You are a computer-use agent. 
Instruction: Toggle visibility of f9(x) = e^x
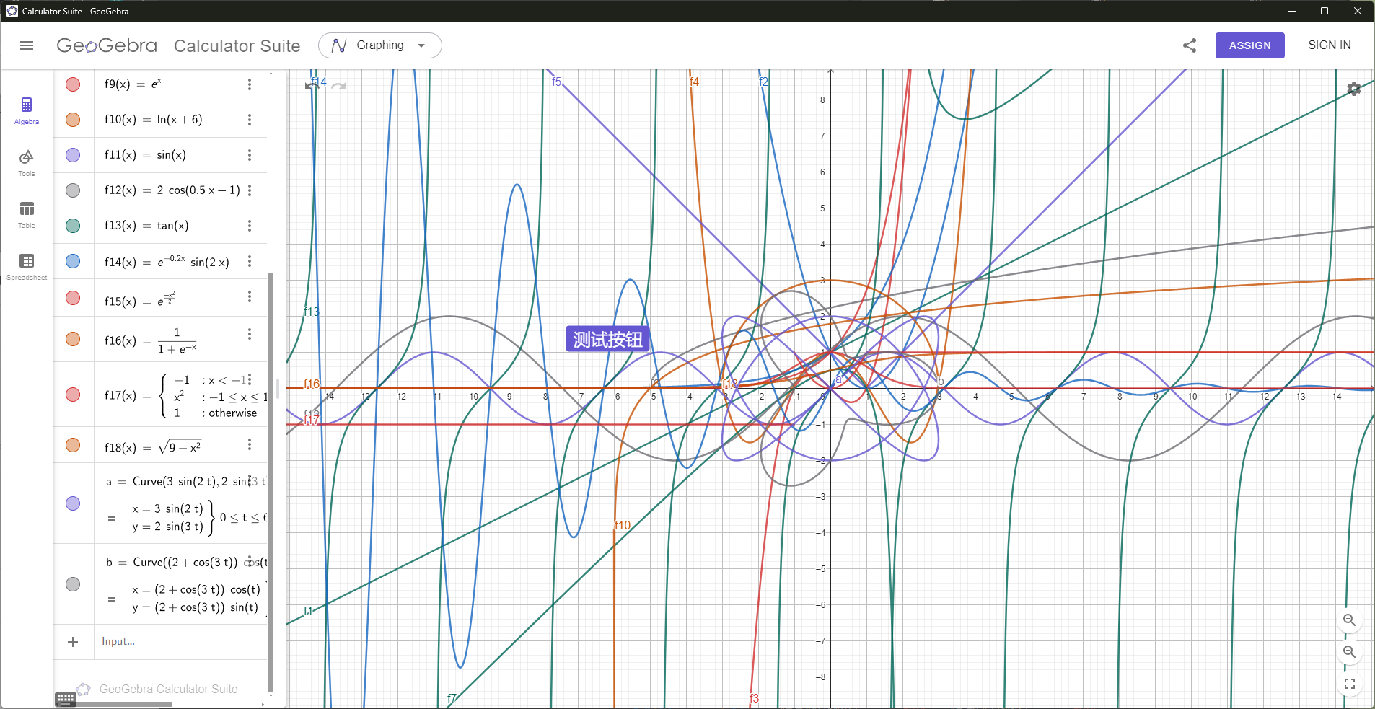point(73,84)
